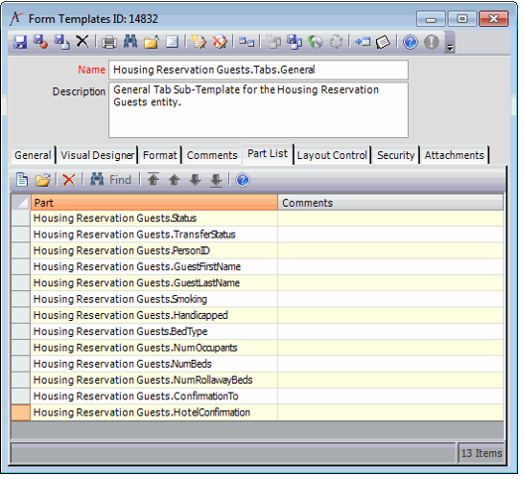Click the list view document icon
This screenshot has width=524, height=479.
click(172, 42)
